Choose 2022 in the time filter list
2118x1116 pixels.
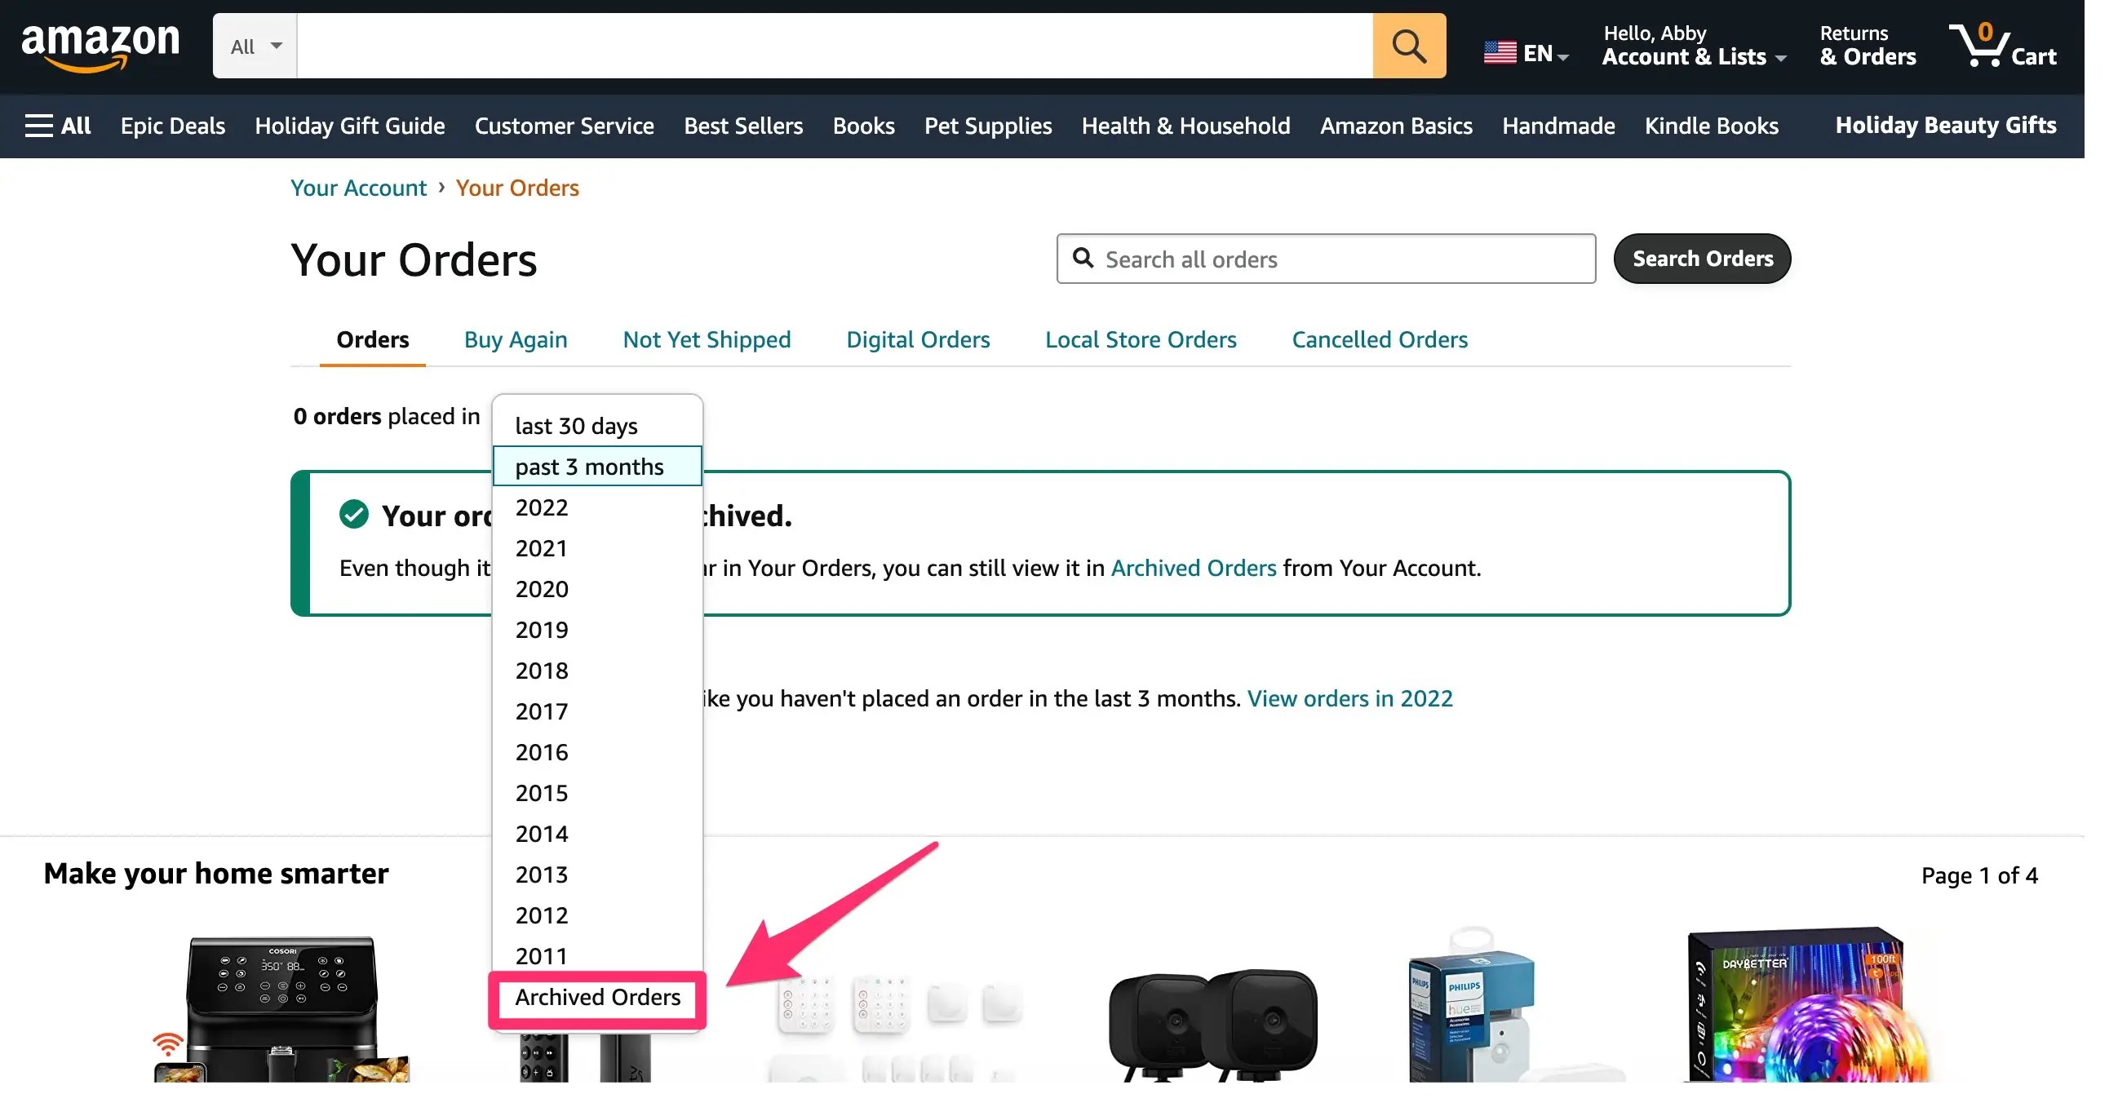pos(542,507)
